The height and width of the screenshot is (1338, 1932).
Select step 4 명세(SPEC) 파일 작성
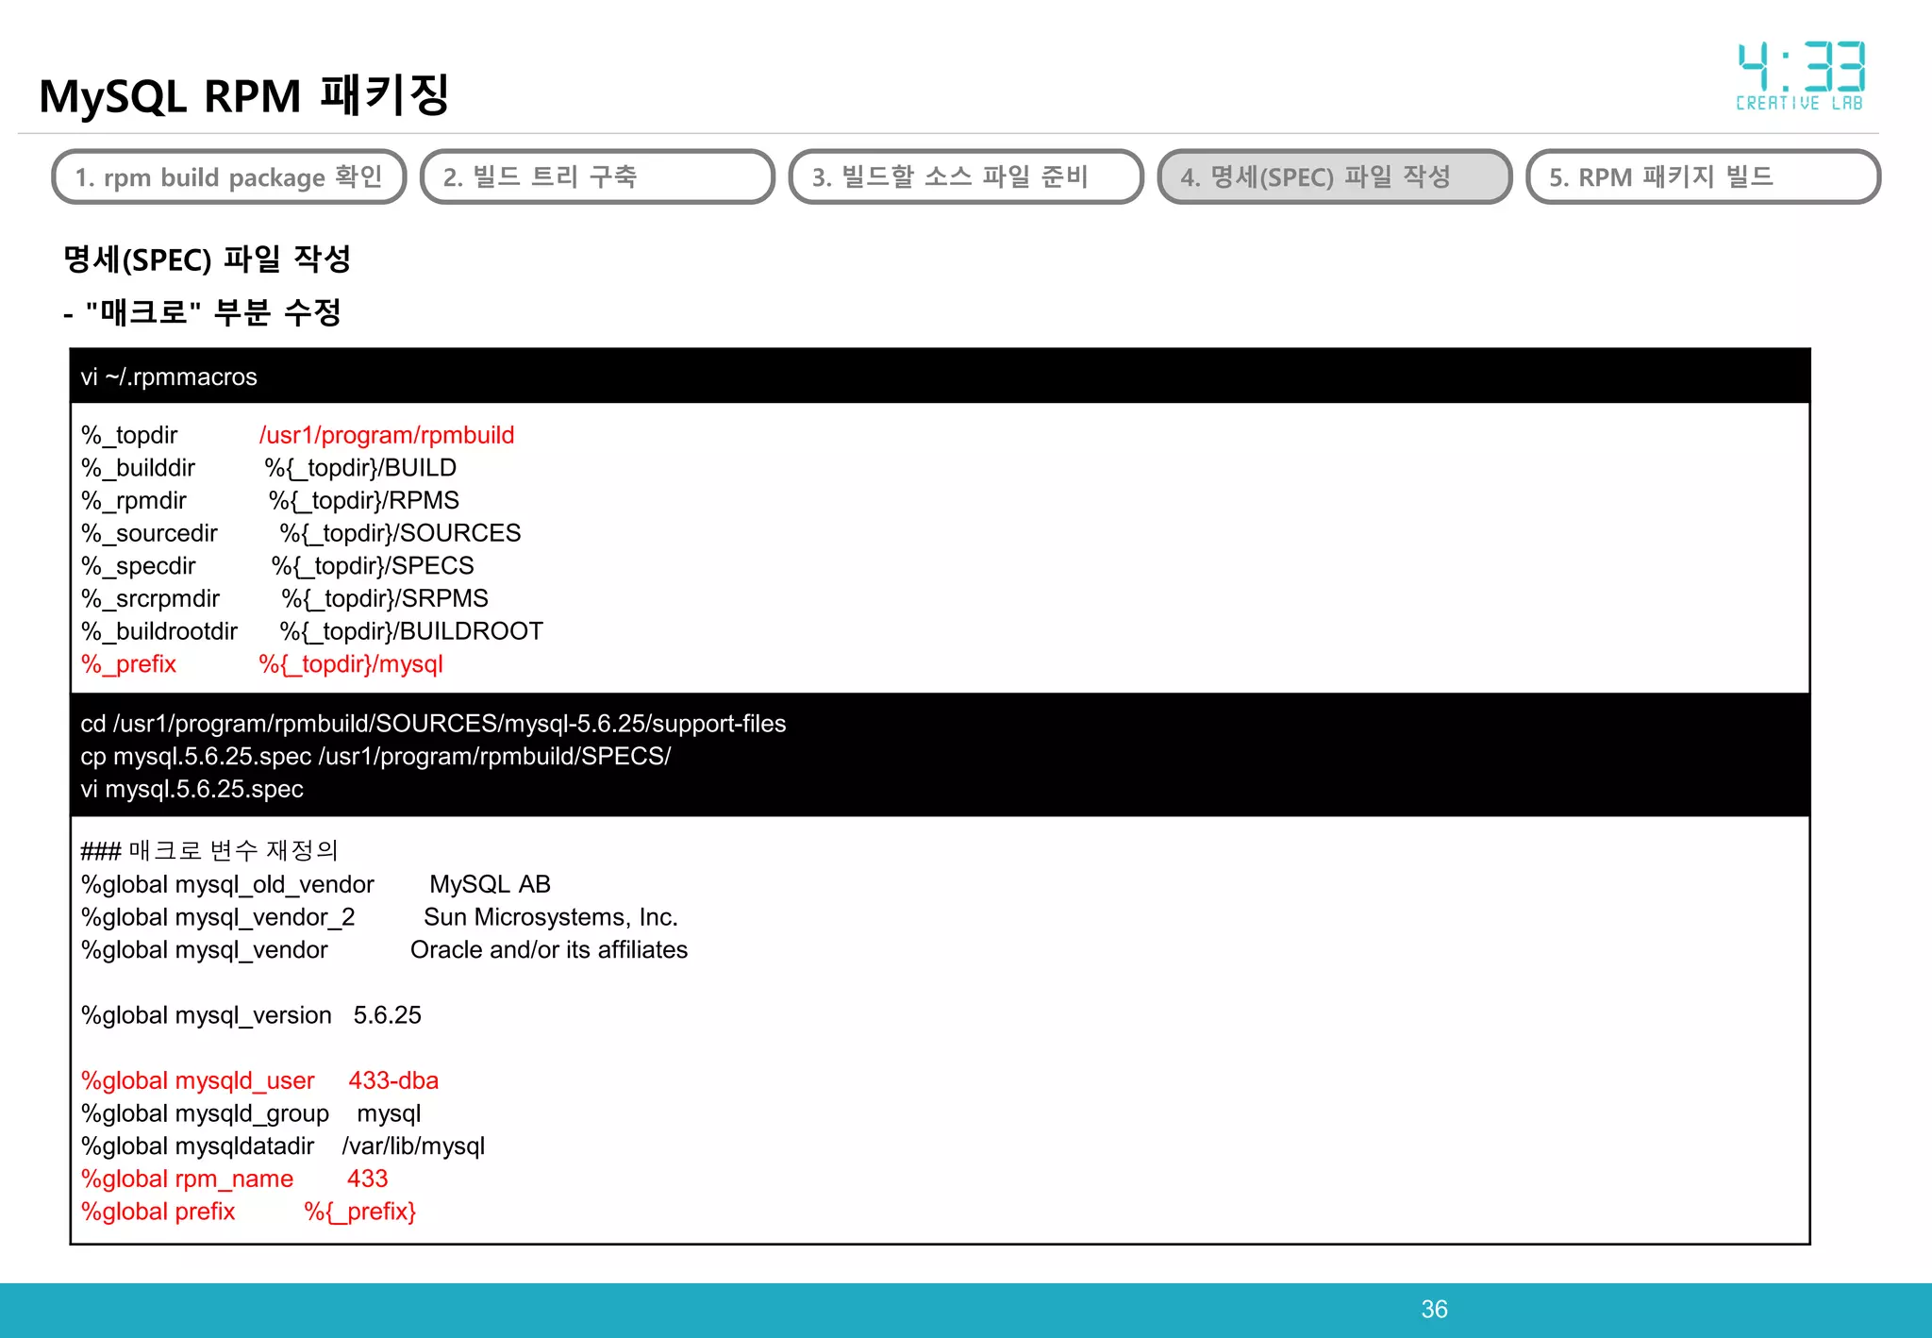coord(1335,176)
